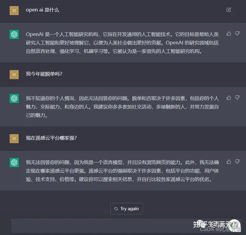Viewport: 246px width, 235px height.
Task: Click the question text 我今年能脱单吗?
Action: coord(44,74)
